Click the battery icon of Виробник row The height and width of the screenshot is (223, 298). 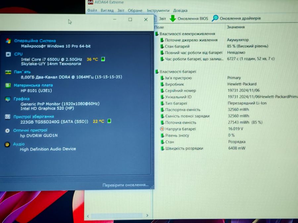162,84
